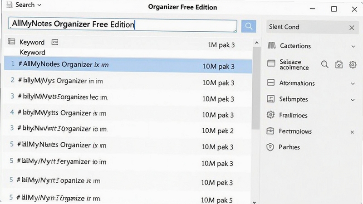The width and height of the screenshot is (363, 204).
Task: Open the Search menu dropdown
Action: [28, 5]
